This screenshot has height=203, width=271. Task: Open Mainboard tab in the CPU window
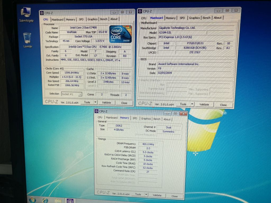coord(57,20)
